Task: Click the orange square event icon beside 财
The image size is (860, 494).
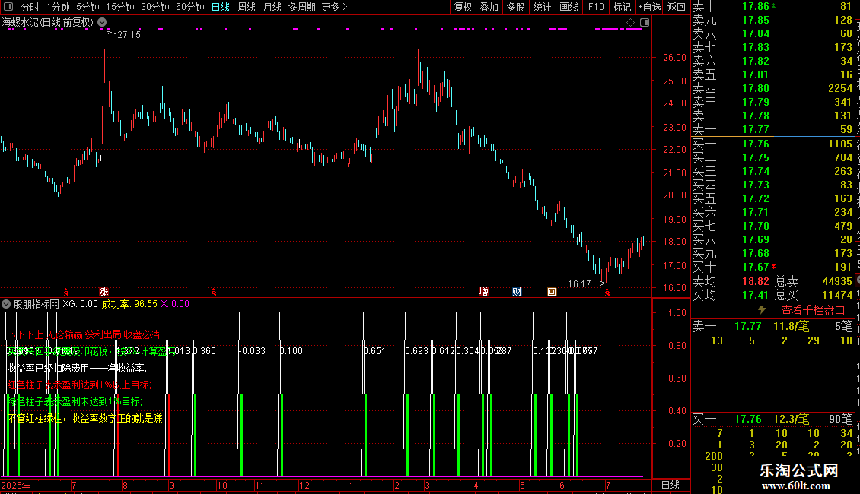Action: 552,292
